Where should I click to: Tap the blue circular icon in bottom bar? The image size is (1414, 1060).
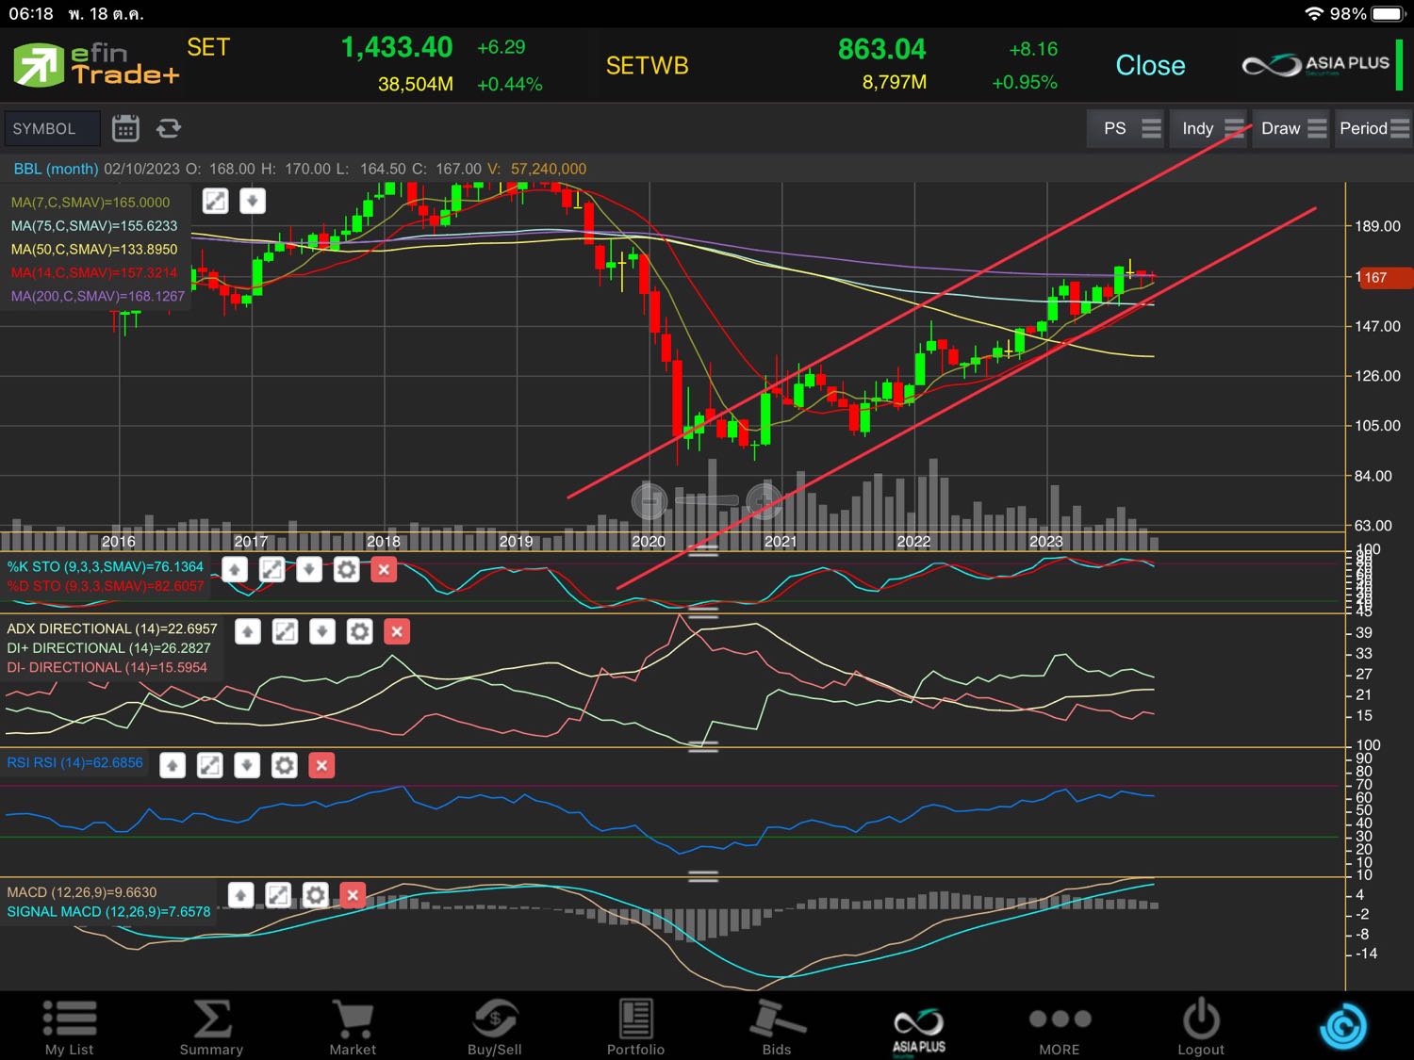[1343, 1026]
